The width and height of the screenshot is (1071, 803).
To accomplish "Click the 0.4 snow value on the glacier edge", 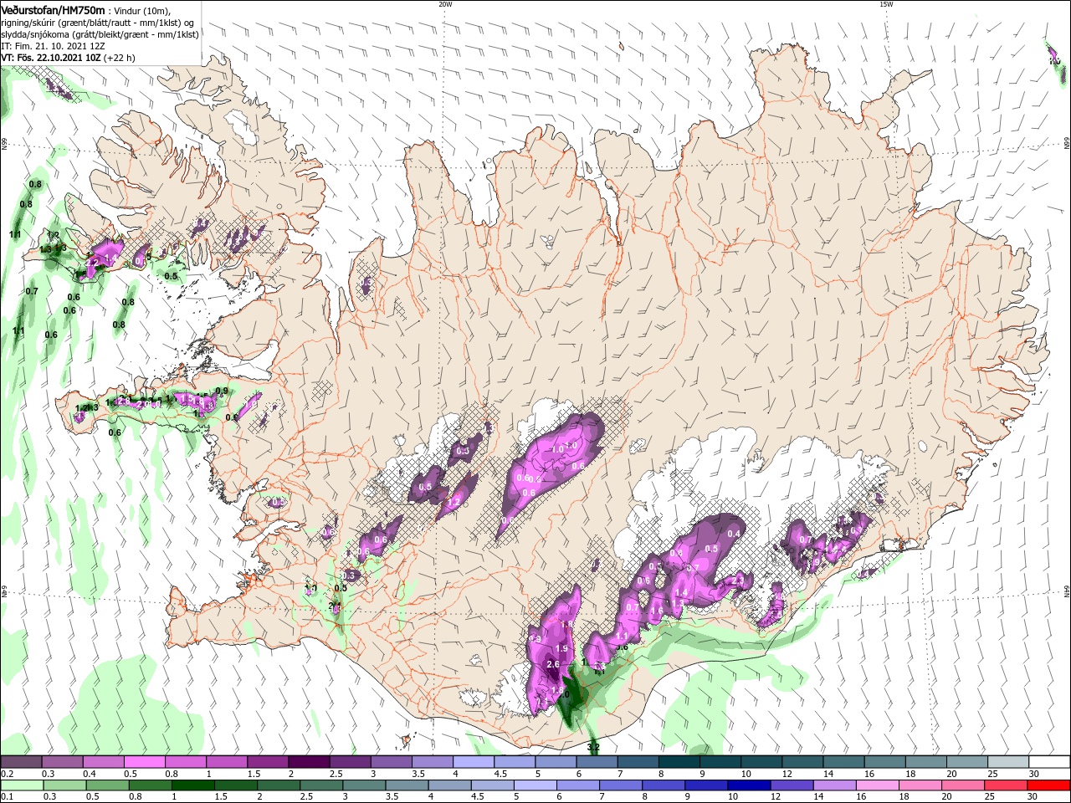I will click(735, 534).
